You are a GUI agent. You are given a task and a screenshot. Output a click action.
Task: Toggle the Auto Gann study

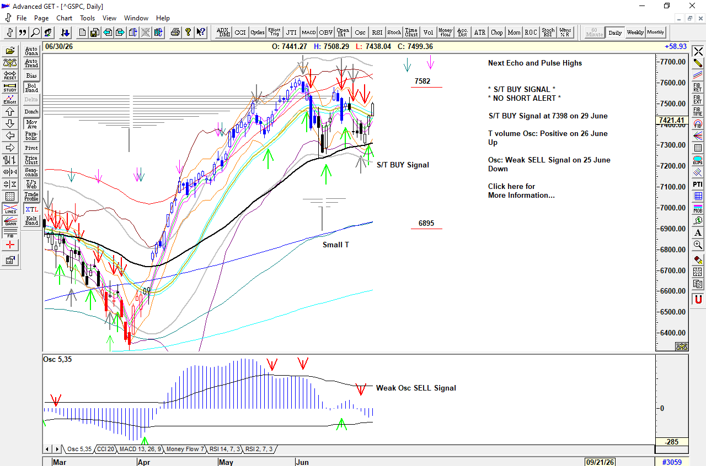31,51
